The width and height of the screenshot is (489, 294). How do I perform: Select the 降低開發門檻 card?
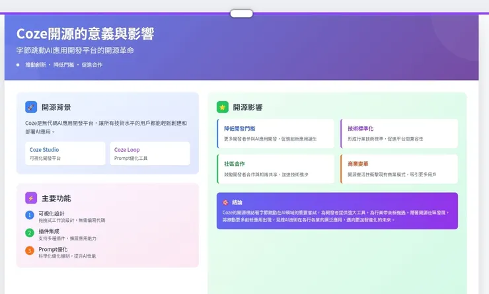tap(276, 133)
